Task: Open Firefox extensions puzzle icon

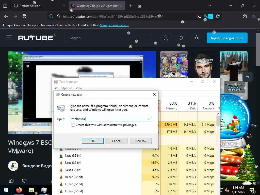Action: point(245,16)
